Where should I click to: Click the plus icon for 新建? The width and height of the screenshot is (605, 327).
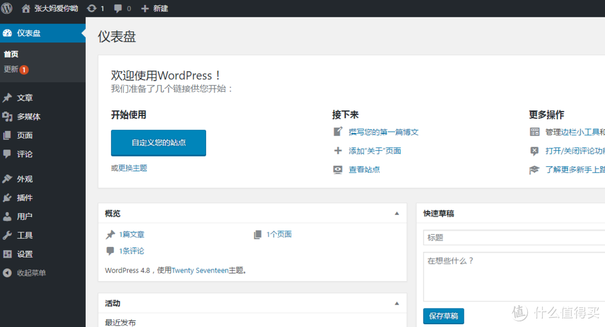click(145, 8)
